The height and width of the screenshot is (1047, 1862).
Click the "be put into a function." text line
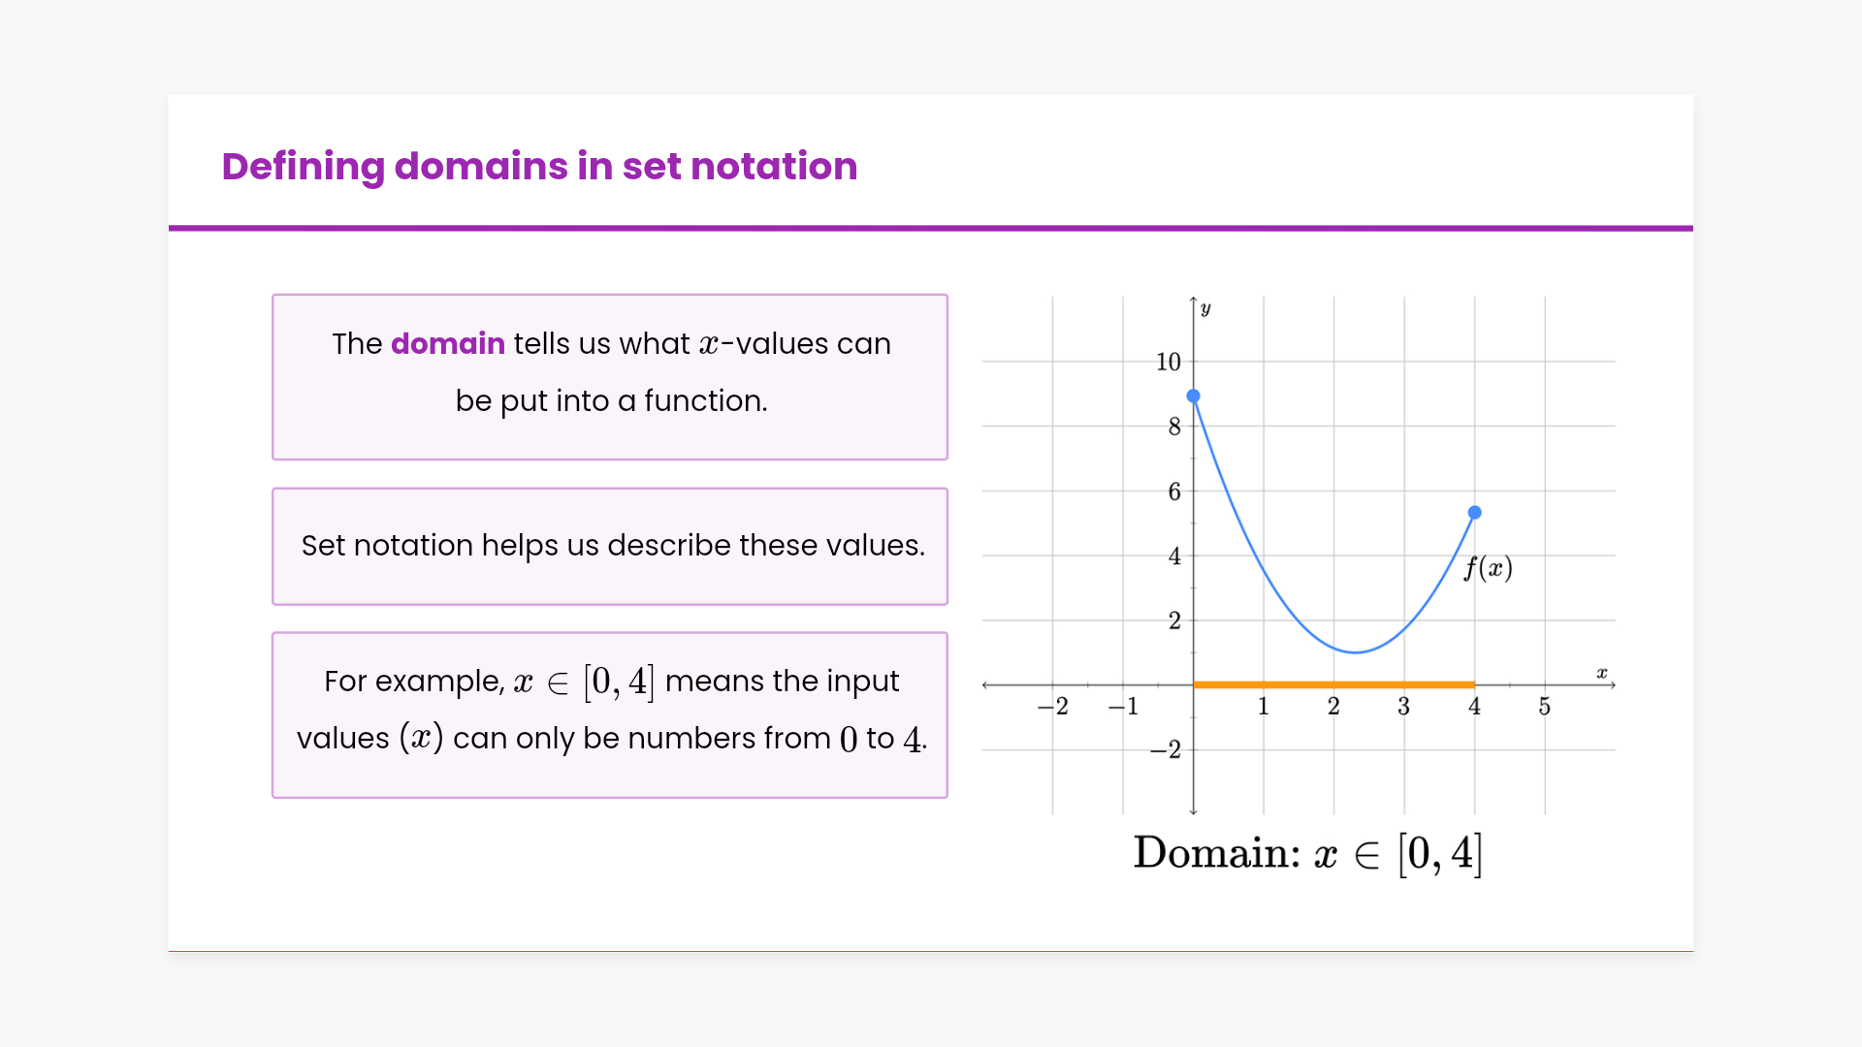(611, 401)
